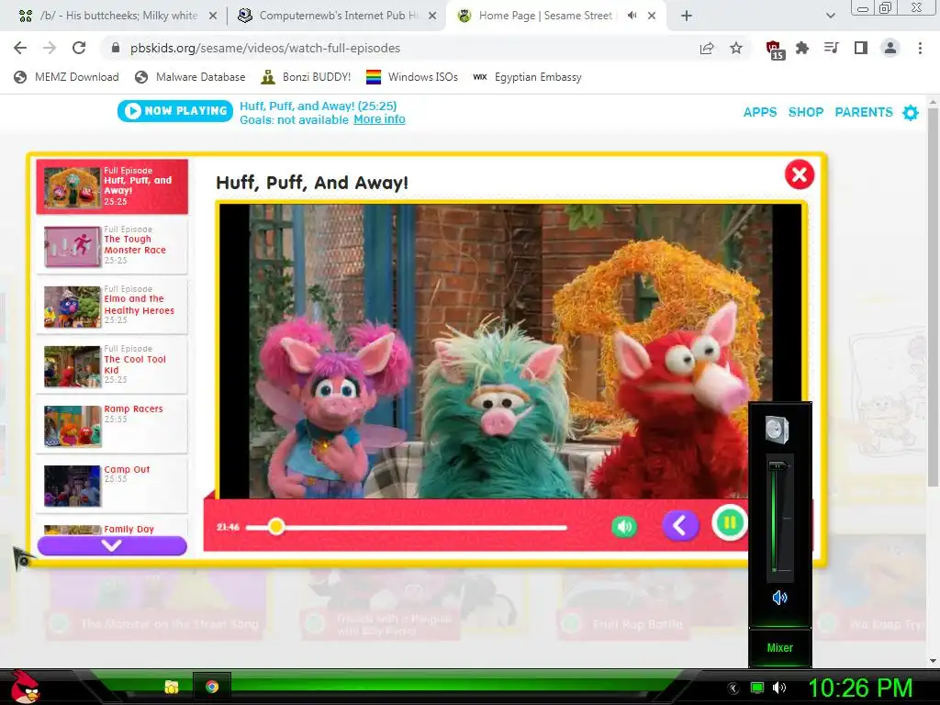Image resolution: width=940 pixels, height=705 pixels.
Task: Open the file explorer taskbar icon
Action: 172,687
